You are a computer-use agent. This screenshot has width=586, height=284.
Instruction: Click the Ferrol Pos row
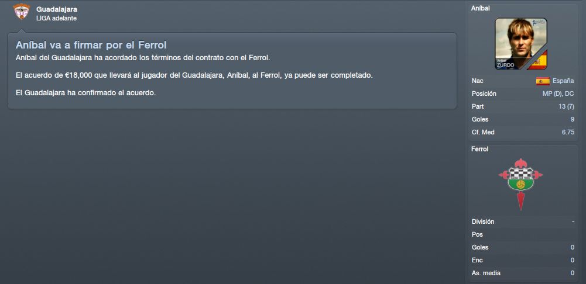pyautogui.click(x=523, y=234)
